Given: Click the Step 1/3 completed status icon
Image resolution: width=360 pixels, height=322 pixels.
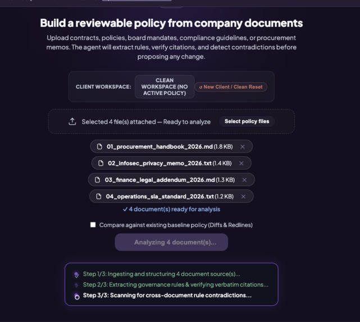Looking at the screenshot, I should pos(76,274).
